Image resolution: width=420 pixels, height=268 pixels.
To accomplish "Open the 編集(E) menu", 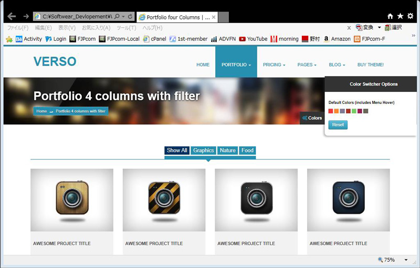I will pos(44,28).
